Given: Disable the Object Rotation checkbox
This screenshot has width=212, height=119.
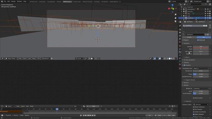Looking at the screenshot, I should pos(193,114).
